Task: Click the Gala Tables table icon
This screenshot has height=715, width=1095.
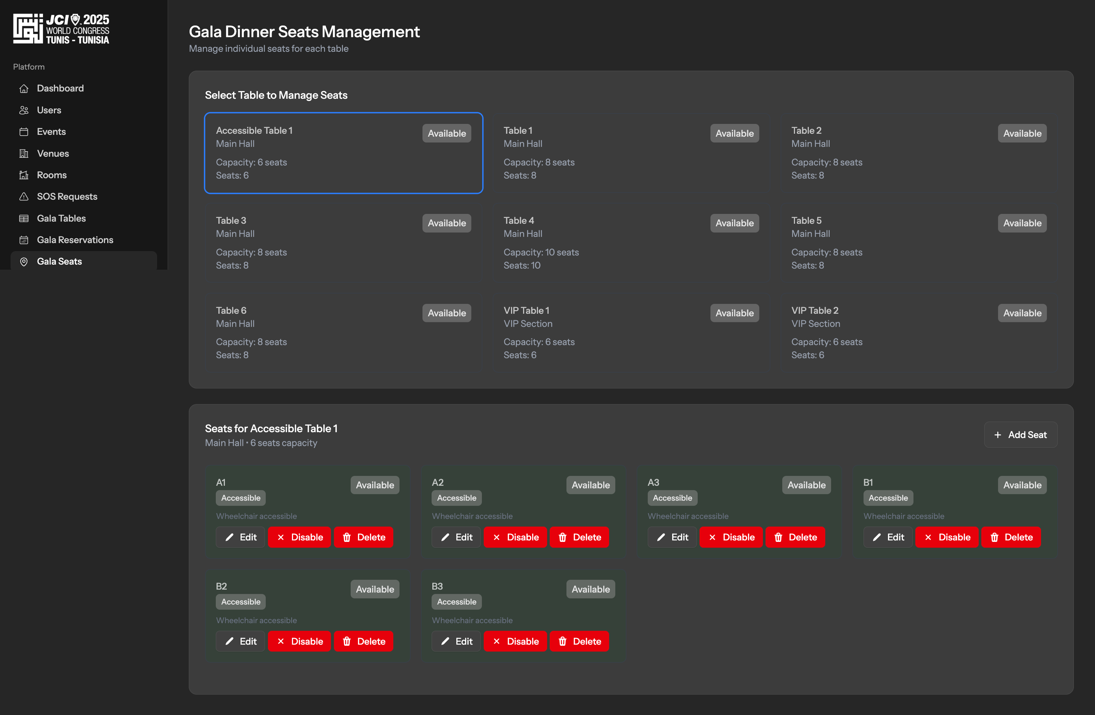Action: (24, 218)
